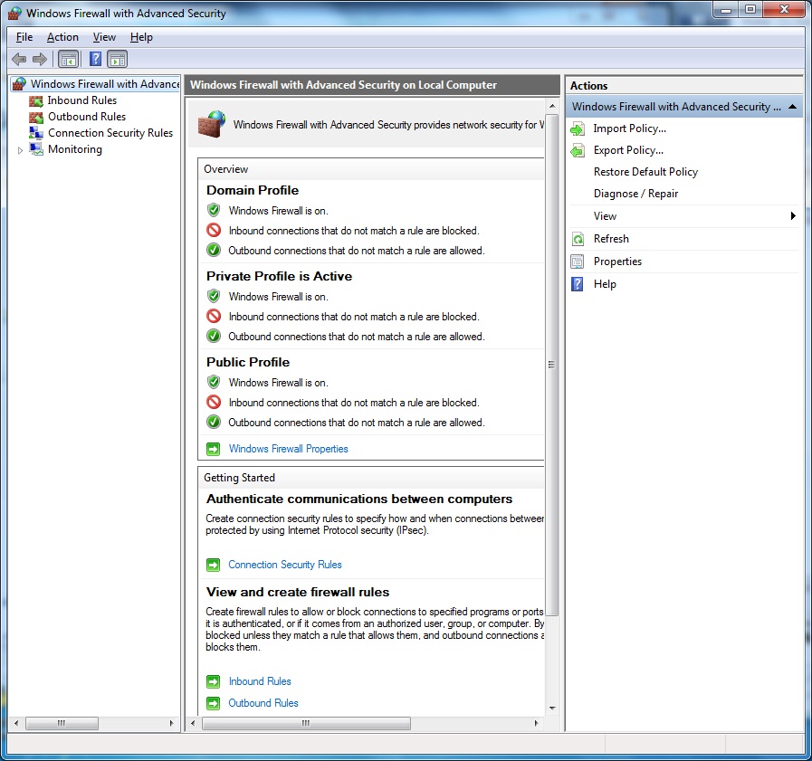The height and width of the screenshot is (761, 812).
Task: Click the Back arrow toolbar icon
Action: (x=19, y=59)
